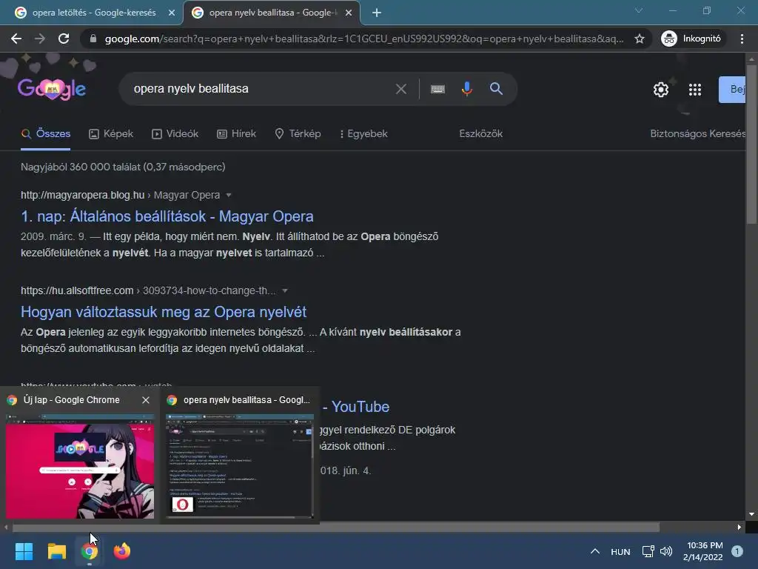Viewport: 758px width, 569px height.
Task: Open Chrome's three-dot menu
Action: [x=742, y=39]
